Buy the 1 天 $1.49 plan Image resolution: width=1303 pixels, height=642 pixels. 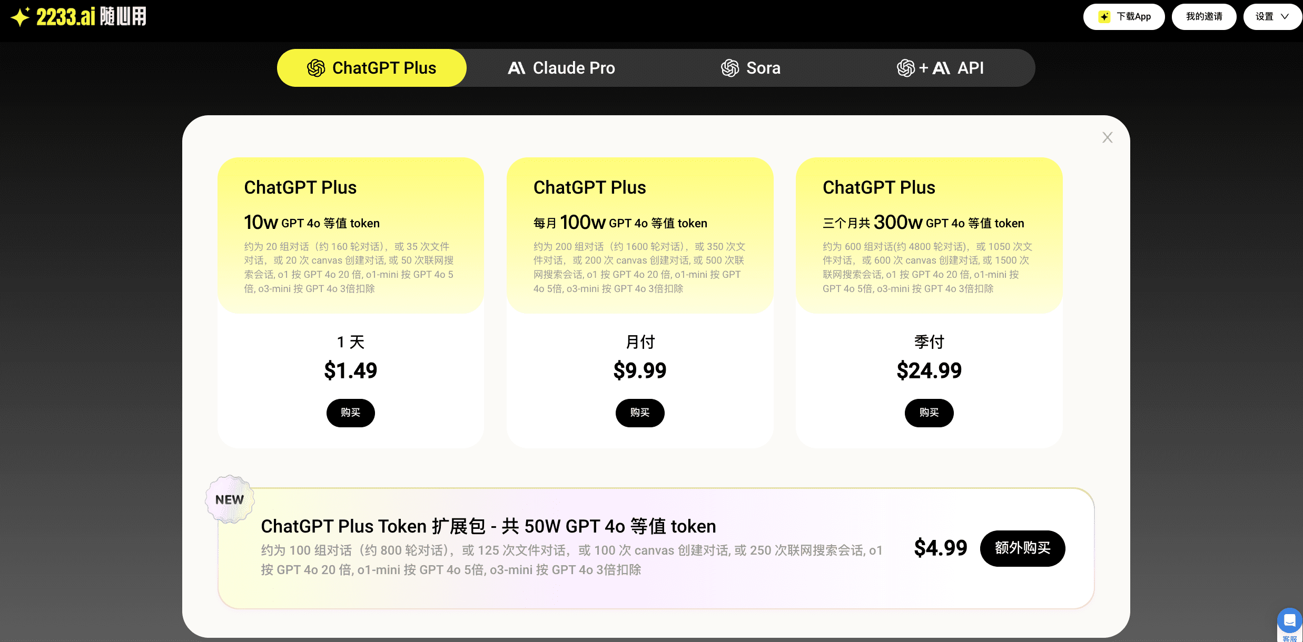click(x=351, y=413)
